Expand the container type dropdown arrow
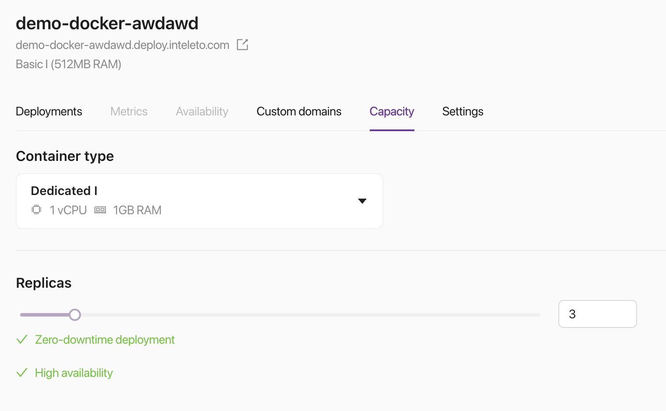Viewport: 666px width, 411px height. [362, 201]
